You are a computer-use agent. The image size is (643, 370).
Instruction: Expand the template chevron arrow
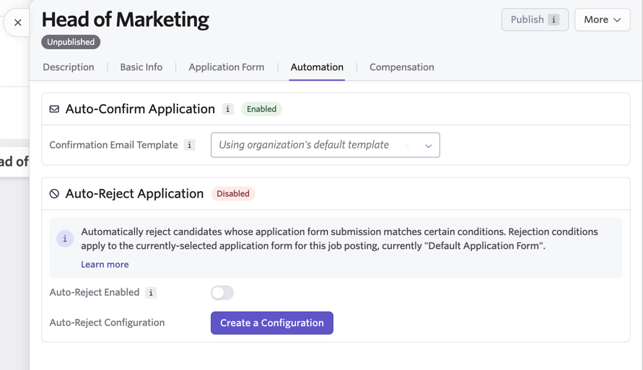pos(428,146)
